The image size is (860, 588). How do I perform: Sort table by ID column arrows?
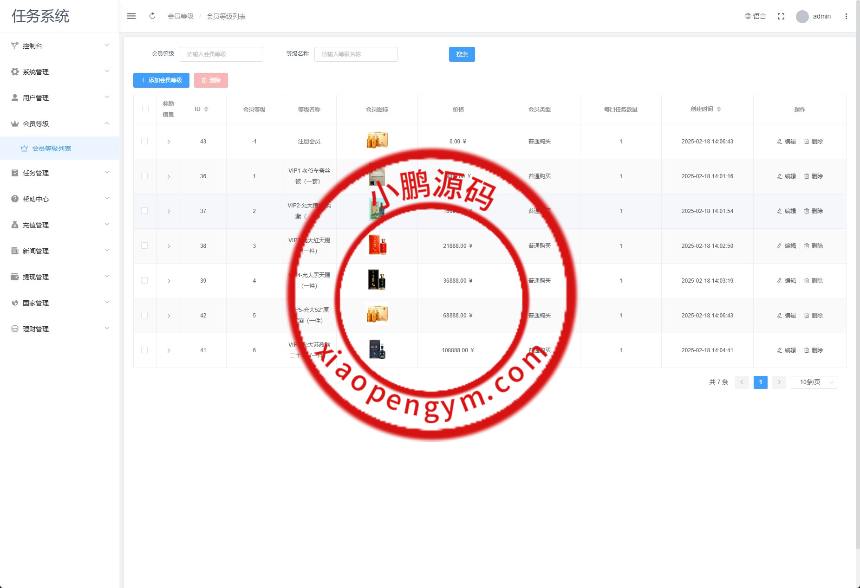click(206, 109)
